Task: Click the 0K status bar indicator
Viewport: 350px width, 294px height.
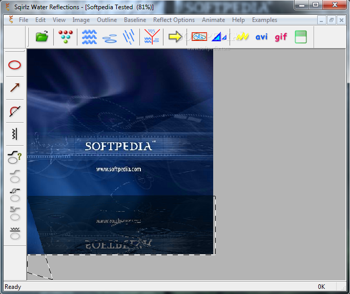Action: 321,287
